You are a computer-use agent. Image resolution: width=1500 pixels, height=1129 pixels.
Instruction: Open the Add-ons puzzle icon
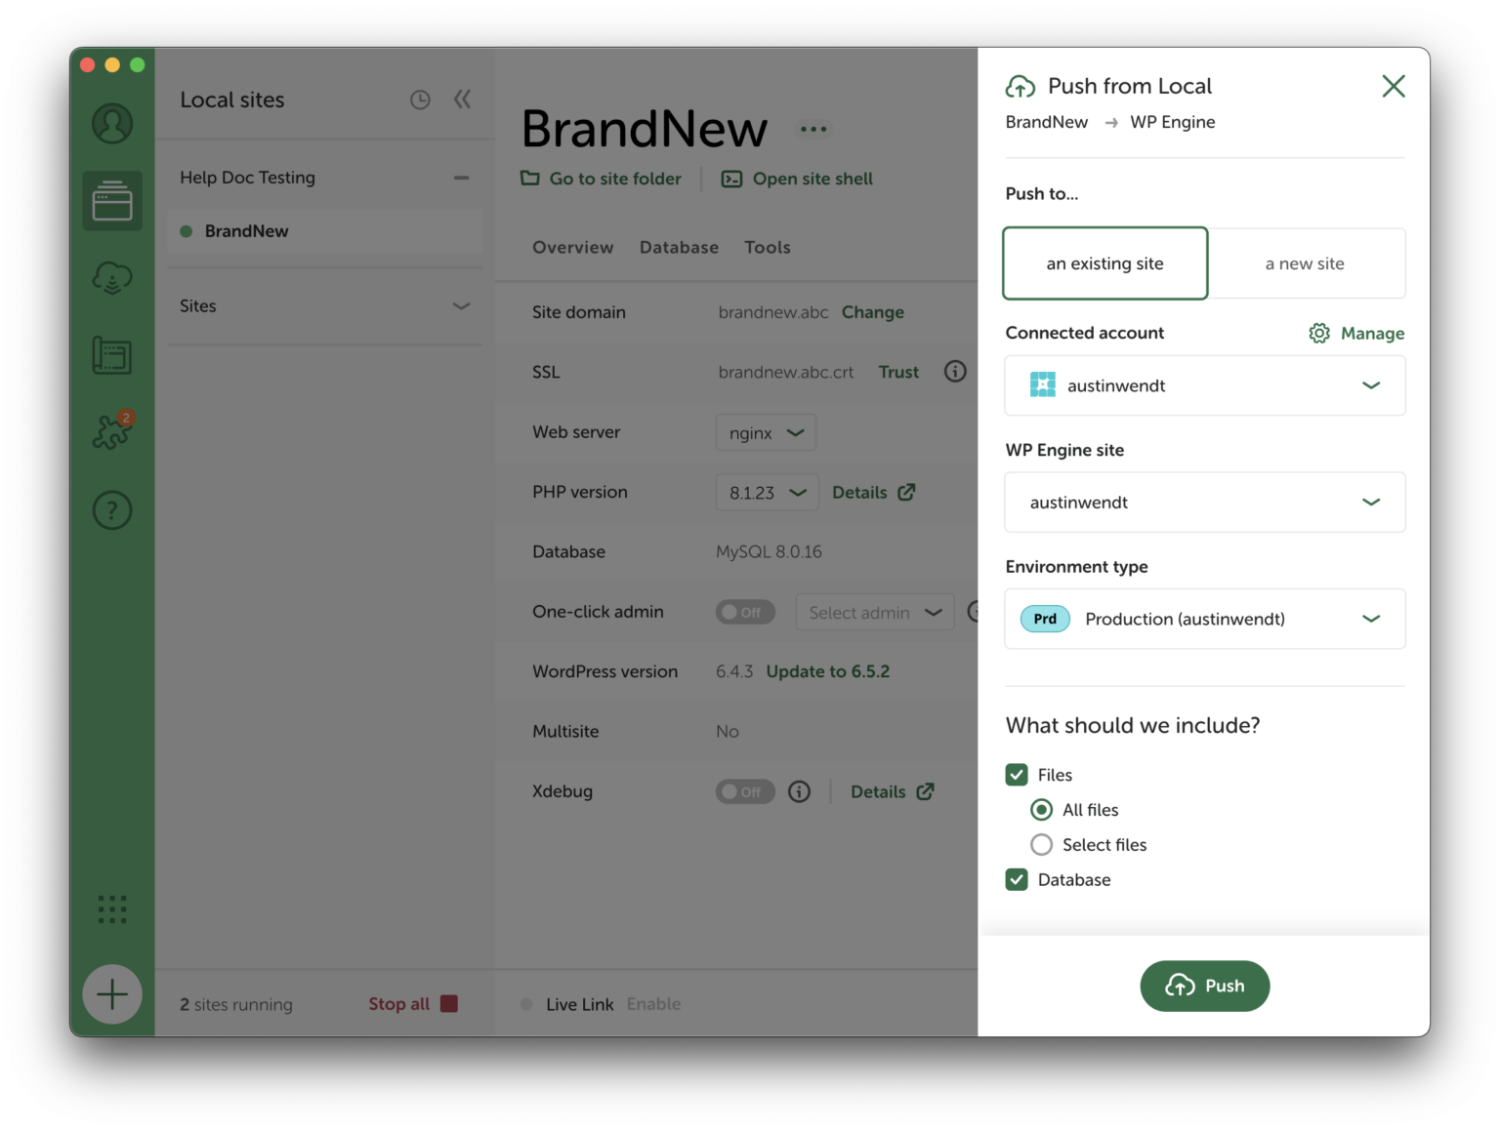112,430
